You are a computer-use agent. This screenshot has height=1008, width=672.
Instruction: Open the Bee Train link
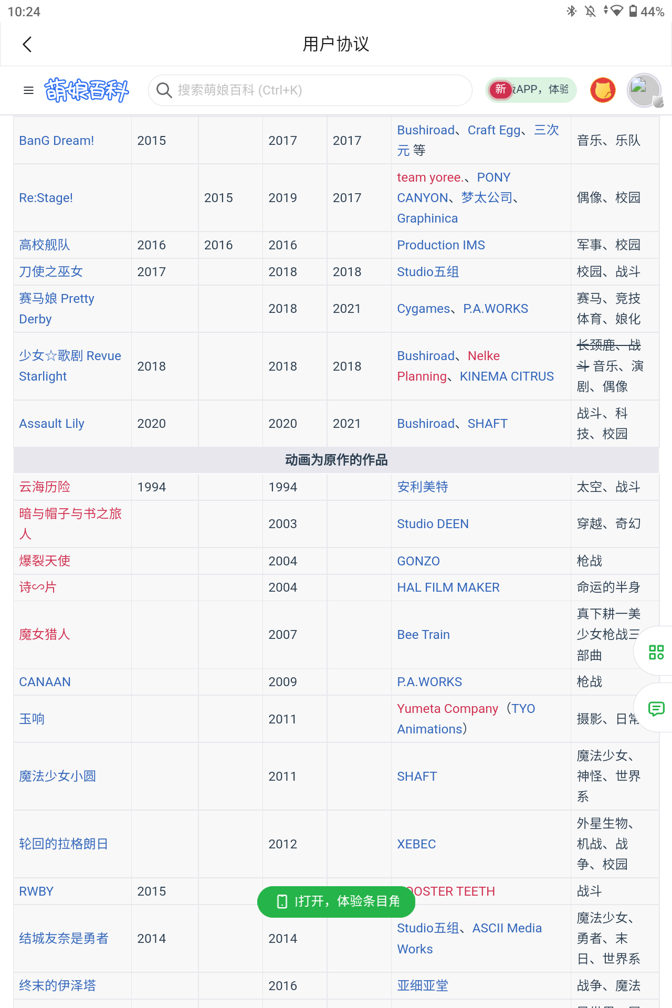click(x=424, y=635)
